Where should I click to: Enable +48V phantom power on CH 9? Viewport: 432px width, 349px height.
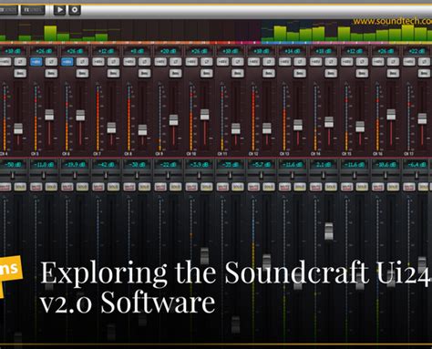tap(160, 62)
